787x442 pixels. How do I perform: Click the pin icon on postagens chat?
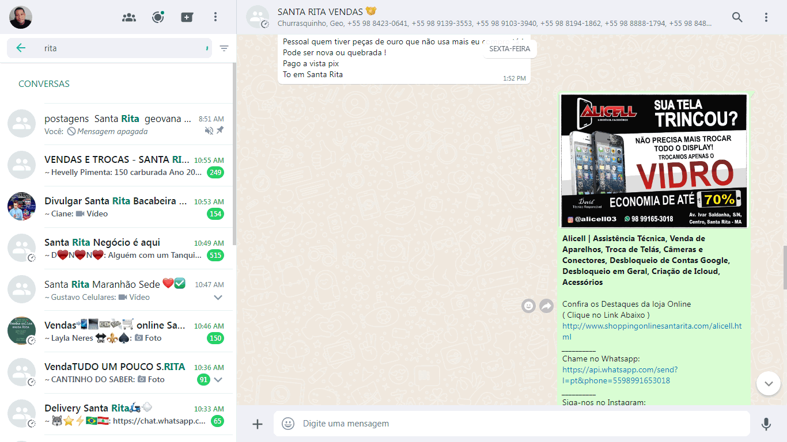pyautogui.click(x=220, y=131)
